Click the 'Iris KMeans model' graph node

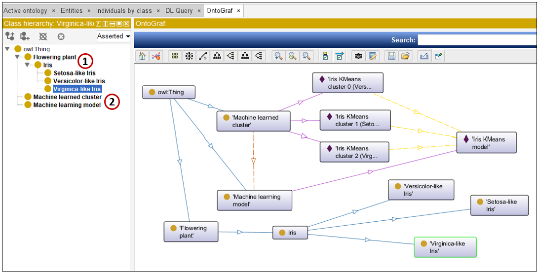(486, 142)
